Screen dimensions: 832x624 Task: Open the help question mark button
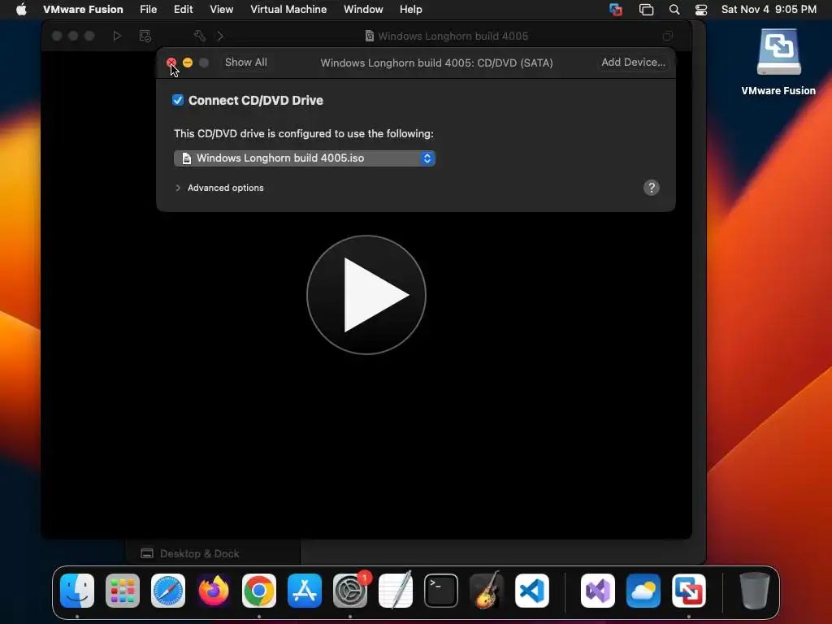(651, 188)
